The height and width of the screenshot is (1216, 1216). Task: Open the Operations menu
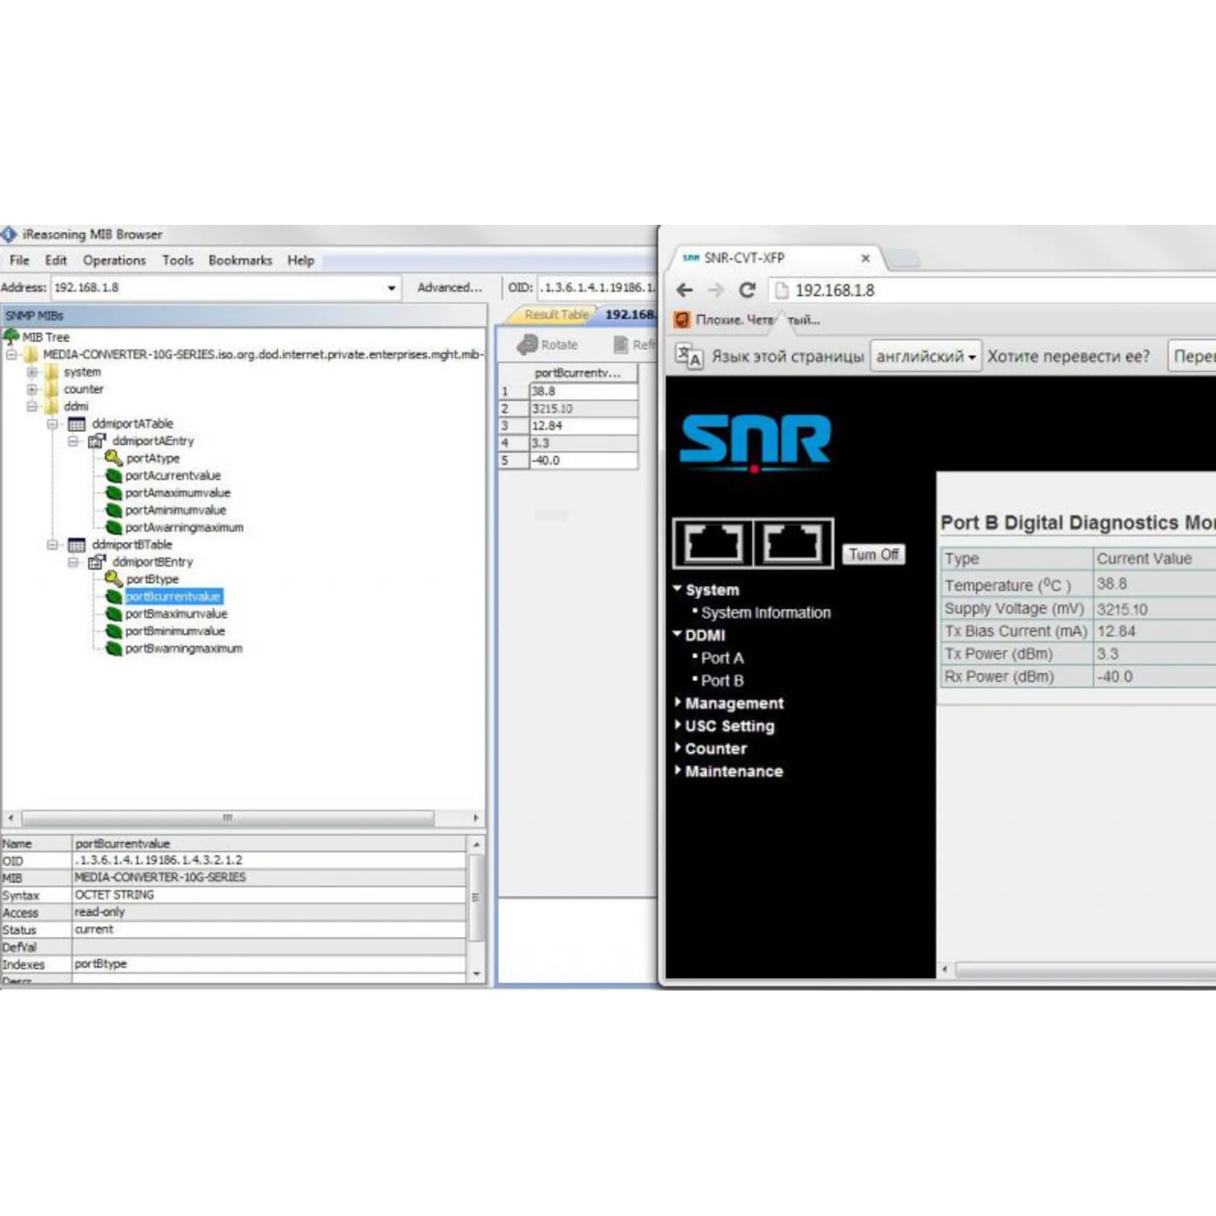tap(114, 260)
